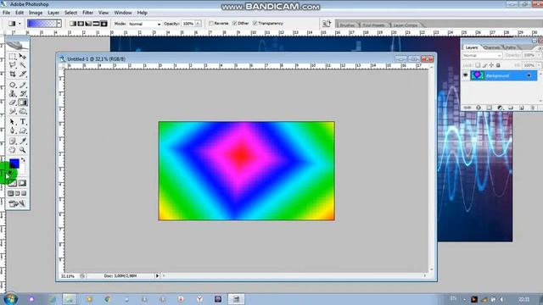This screenshot has width=543, height=305.
Task: Select the Gradient tool in toolbox
Action: tap(23, 103)
